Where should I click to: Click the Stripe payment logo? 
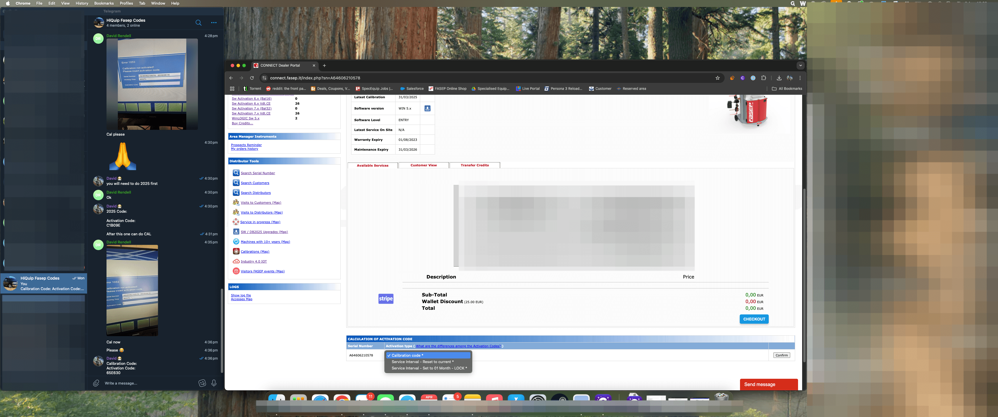[x=386, y=298]
